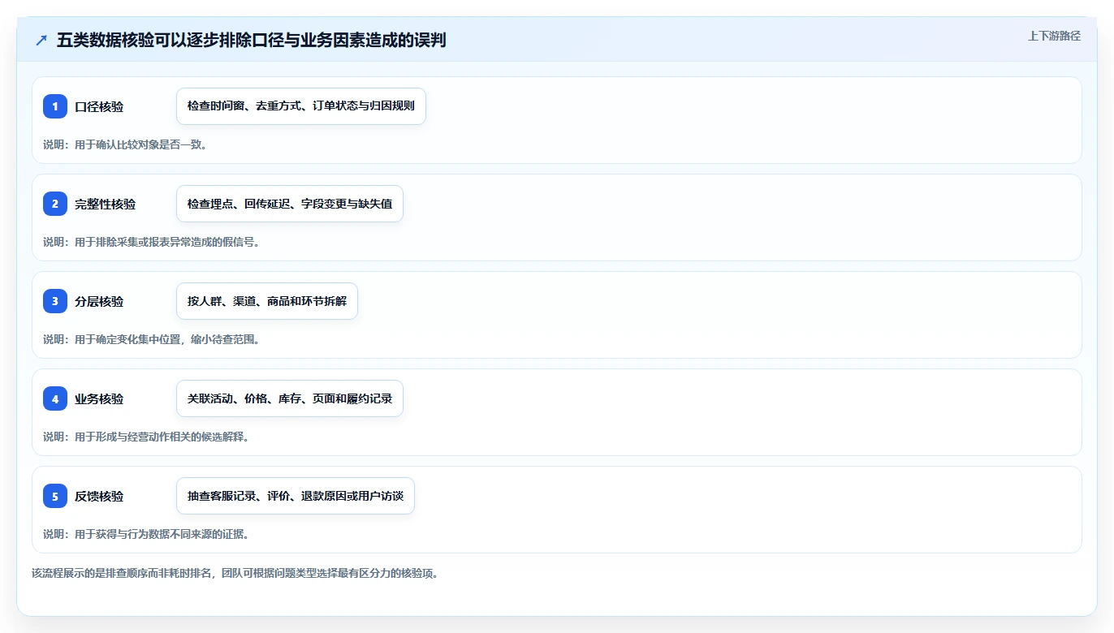Screen dimensions: 1114x633
Task: Open the 关联活动、价格、库存、页面和履约记录 chip
Action: (290, 398)
